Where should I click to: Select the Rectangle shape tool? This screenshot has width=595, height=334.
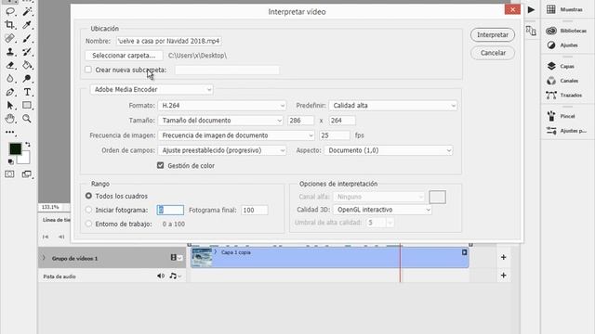click(x=27, y=105)
